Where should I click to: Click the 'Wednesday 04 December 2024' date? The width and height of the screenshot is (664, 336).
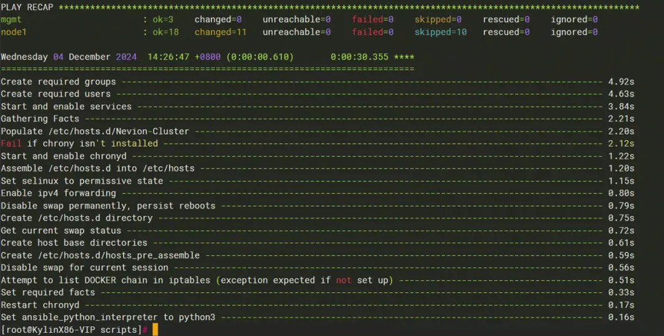69,57
